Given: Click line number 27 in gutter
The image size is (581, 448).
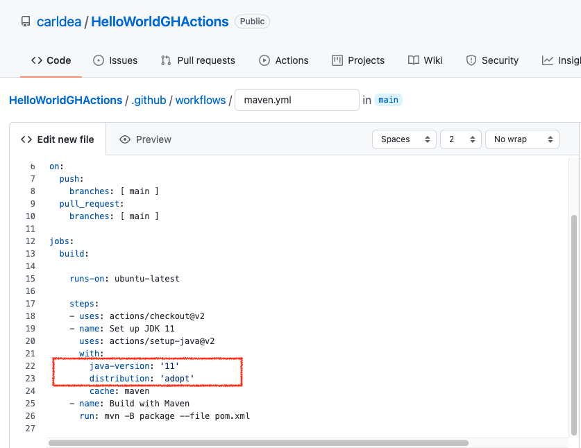Looking at the screenshot, I should tap(31, 429).
